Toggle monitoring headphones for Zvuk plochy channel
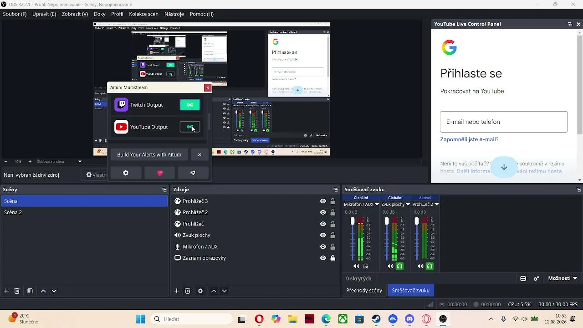The image size is (583, 328). point(399,266)
